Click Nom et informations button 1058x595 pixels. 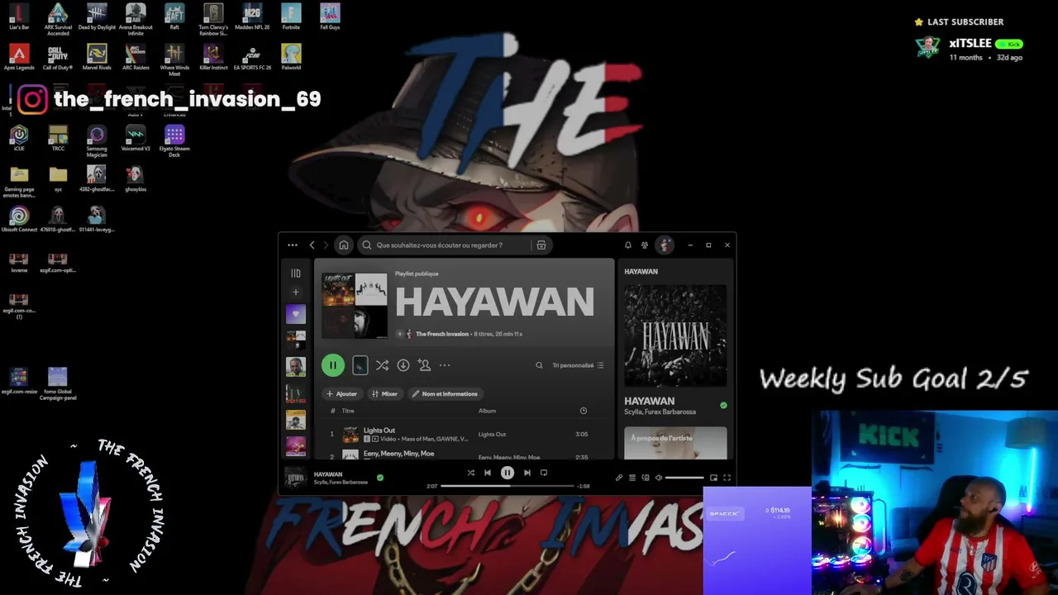coord(446,394)
